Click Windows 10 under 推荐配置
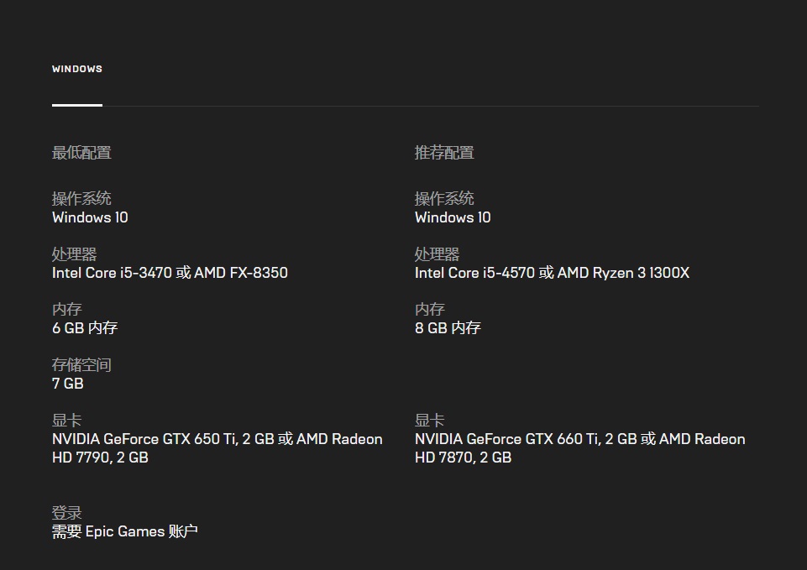The height and width of the screenshot is (570, 807). coord(453,217)
